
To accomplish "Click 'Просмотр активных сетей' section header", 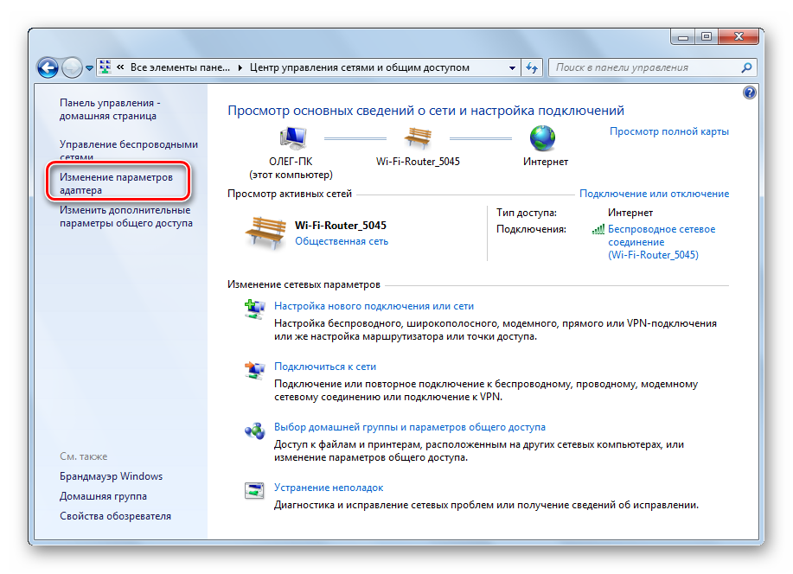I will (290, 194).
